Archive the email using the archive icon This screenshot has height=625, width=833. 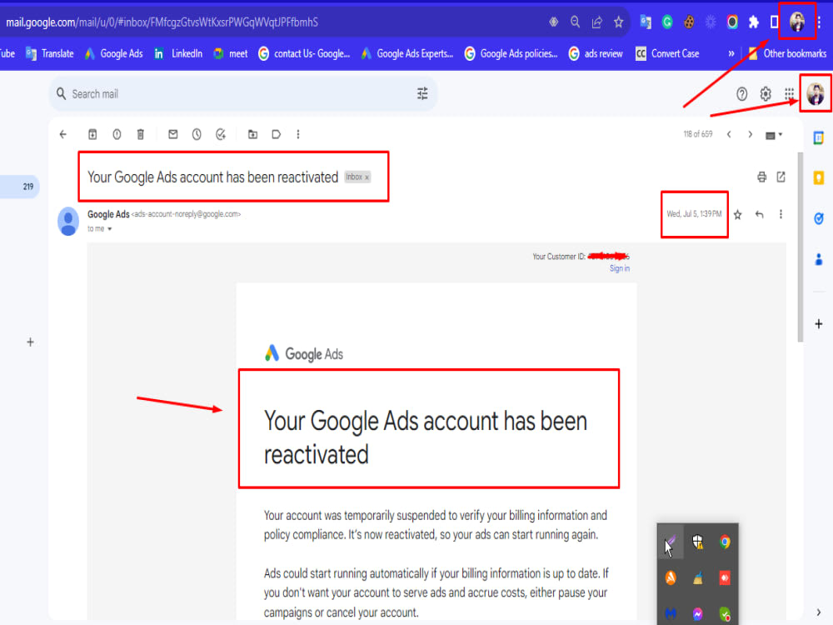[92, 133]
